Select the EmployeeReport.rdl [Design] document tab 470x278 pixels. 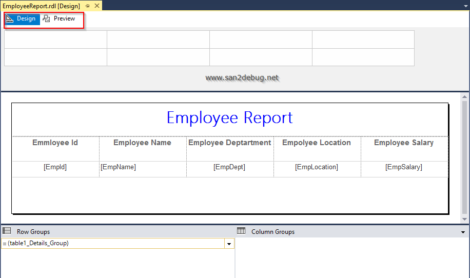41,6
